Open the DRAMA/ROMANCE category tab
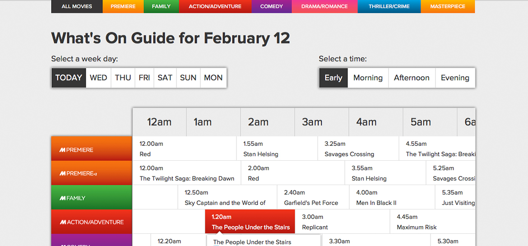Viewport: 528px width, 246px height. pyautogui.click(x=324, y=6)
